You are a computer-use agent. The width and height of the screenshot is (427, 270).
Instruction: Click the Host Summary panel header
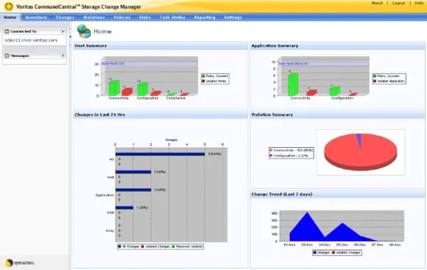[x=161, y=45]
